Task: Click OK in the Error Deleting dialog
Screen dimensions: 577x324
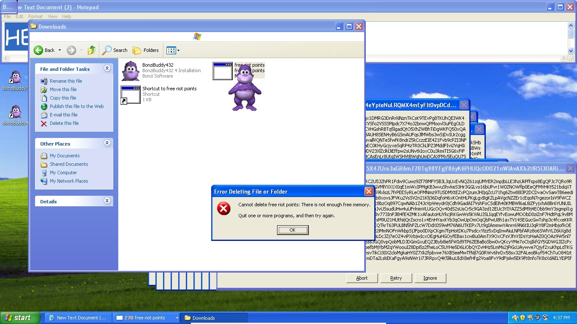Action: click(x=293, y=230)
